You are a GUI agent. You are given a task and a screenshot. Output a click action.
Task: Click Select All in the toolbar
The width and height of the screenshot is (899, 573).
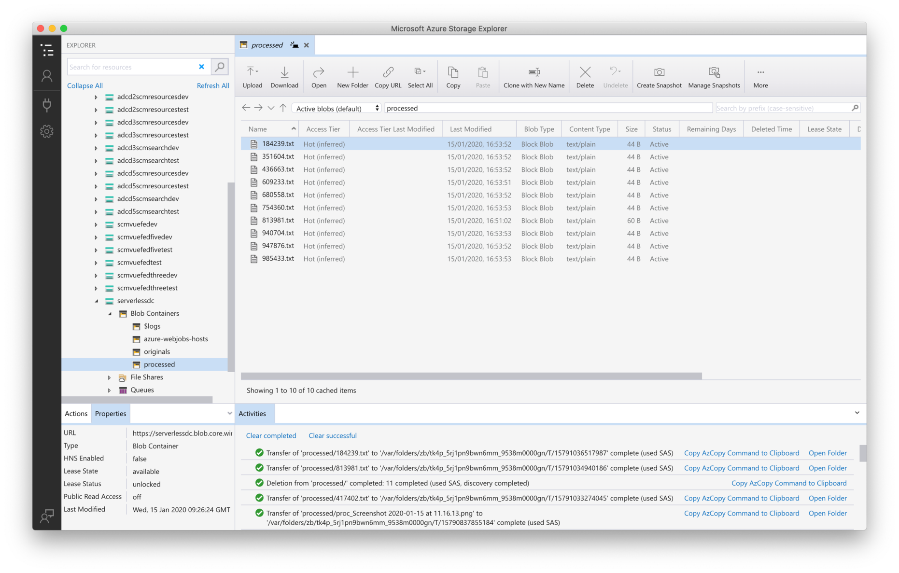click(420, 76)
